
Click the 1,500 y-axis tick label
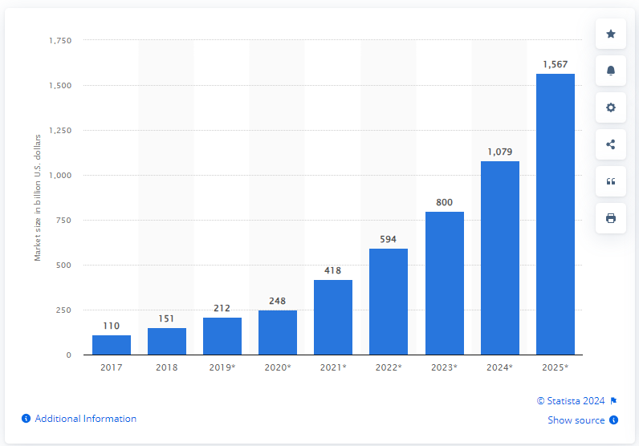(x=60, y=86)
